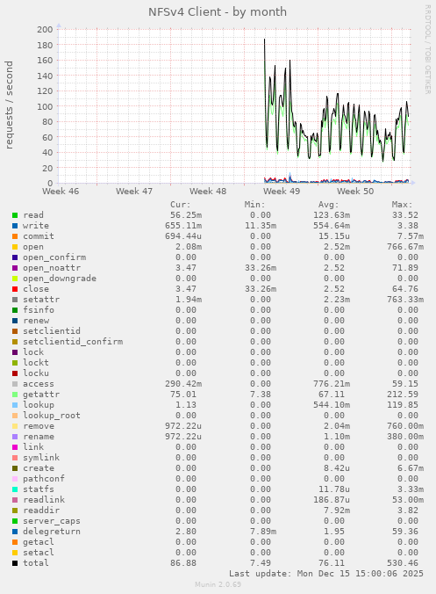Select the open_downgrade legend label
The image size is (436, 594).
pos(60,279)
